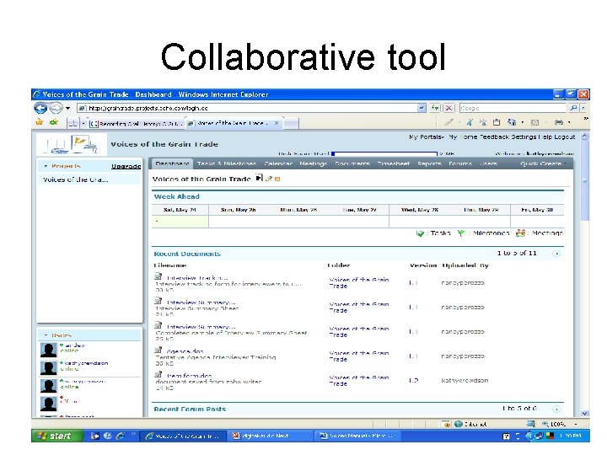Click the Settings link in top navigation
607x455 pixels.
(x=524, y=137)
